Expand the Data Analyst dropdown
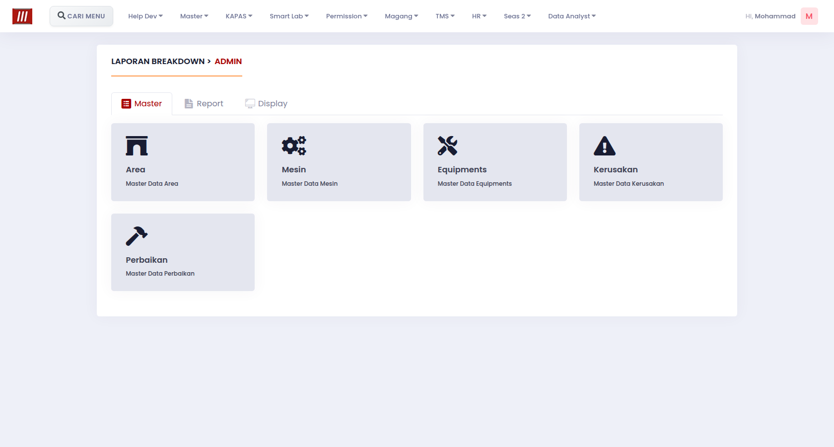Image resolution: width=834 pixels, height=447 pixels. click(x=572, y=16)
